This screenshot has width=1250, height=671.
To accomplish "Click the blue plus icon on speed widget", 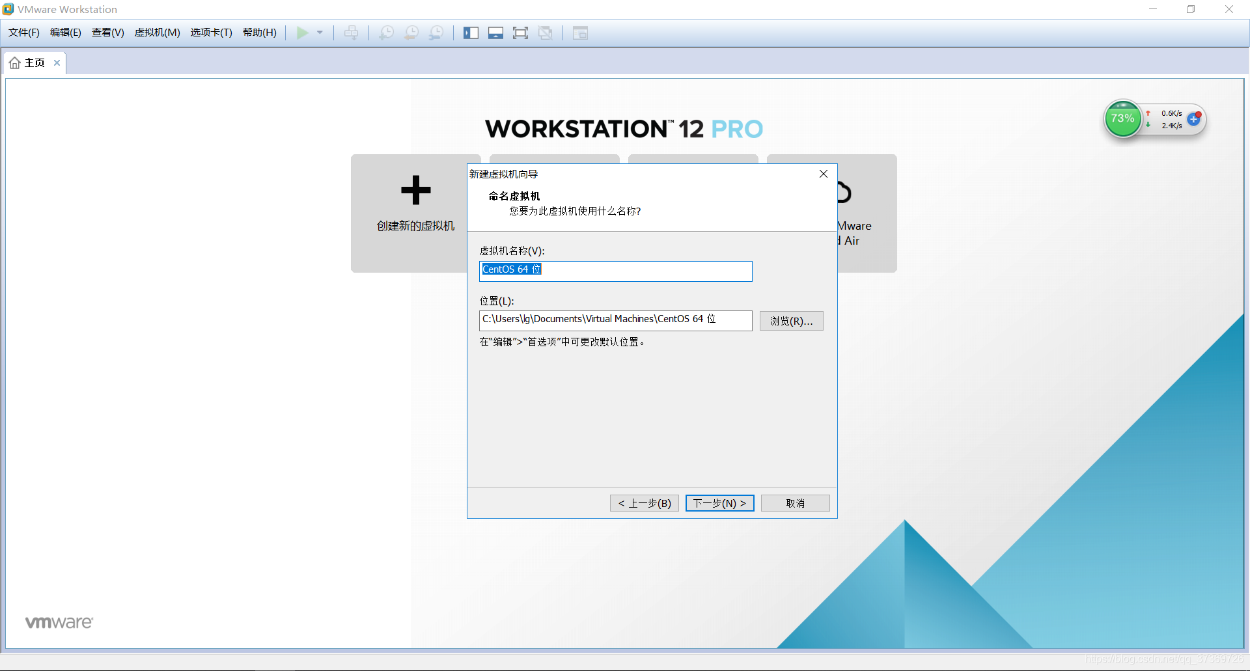I will click(x=1193, y=119).
